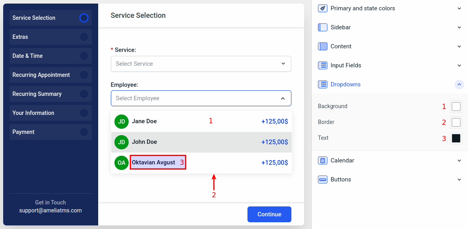
Task: Click the Input Fields section icon
Action: pyautogui.click(x=322, y=65)
